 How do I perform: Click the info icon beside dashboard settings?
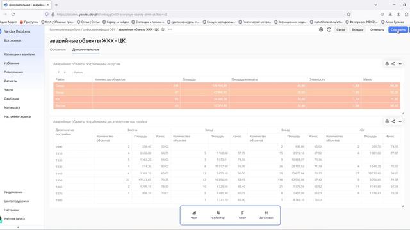pos(329,30)
